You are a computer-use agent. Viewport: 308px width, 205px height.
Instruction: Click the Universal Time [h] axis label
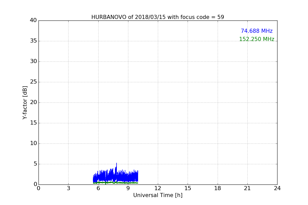[158, 195]
